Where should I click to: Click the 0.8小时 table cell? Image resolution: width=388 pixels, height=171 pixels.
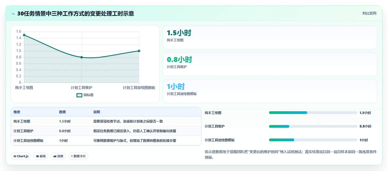coord(65,131)
